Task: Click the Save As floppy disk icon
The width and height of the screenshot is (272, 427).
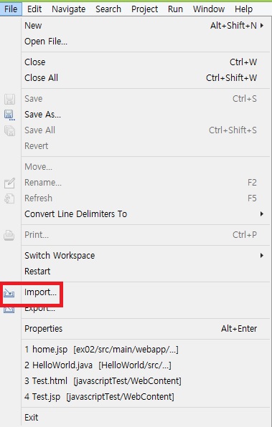Action: tap(9, 115)
